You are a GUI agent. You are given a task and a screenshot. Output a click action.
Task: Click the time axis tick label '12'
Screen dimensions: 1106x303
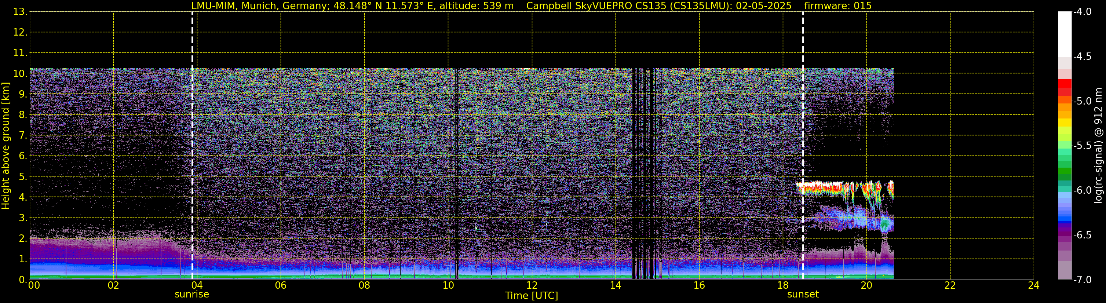coord(532,285)
